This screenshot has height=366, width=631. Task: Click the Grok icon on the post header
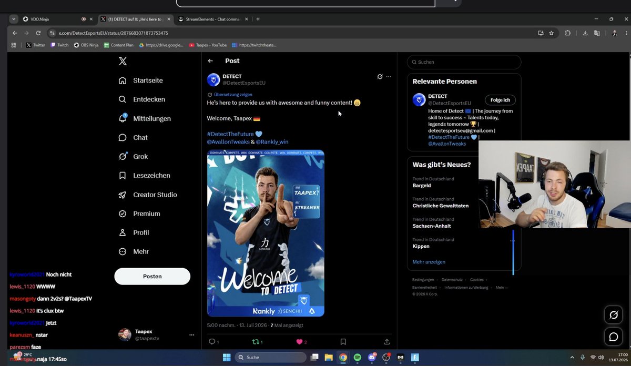380,77
